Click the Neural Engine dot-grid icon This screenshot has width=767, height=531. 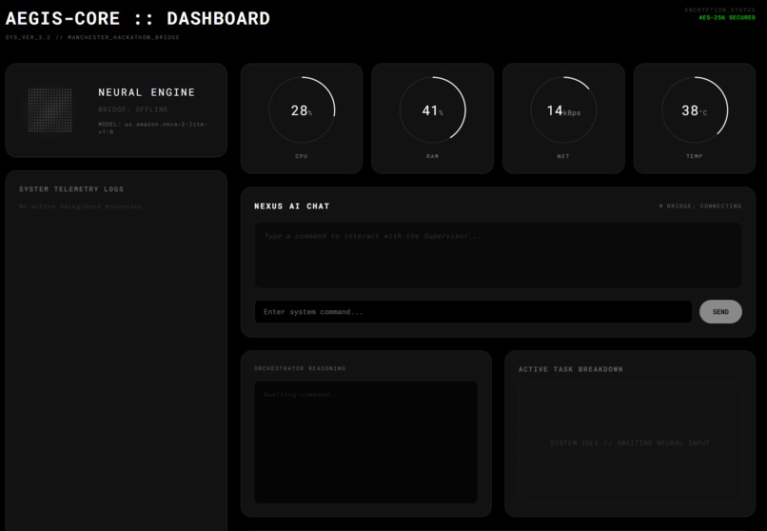(x=49, y=110)
